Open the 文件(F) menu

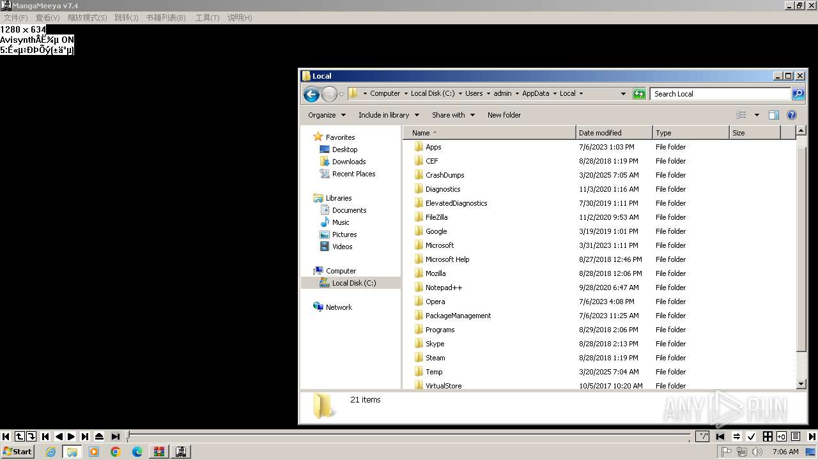coord(15,17)
